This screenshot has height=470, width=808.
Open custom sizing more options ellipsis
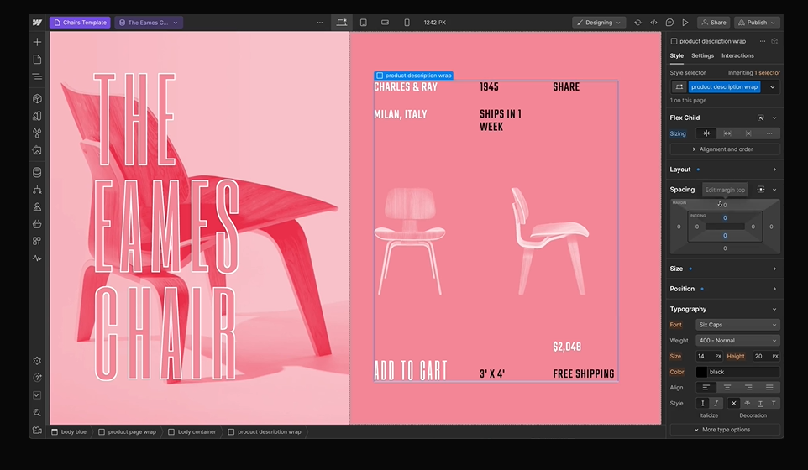tap(769, 133)
